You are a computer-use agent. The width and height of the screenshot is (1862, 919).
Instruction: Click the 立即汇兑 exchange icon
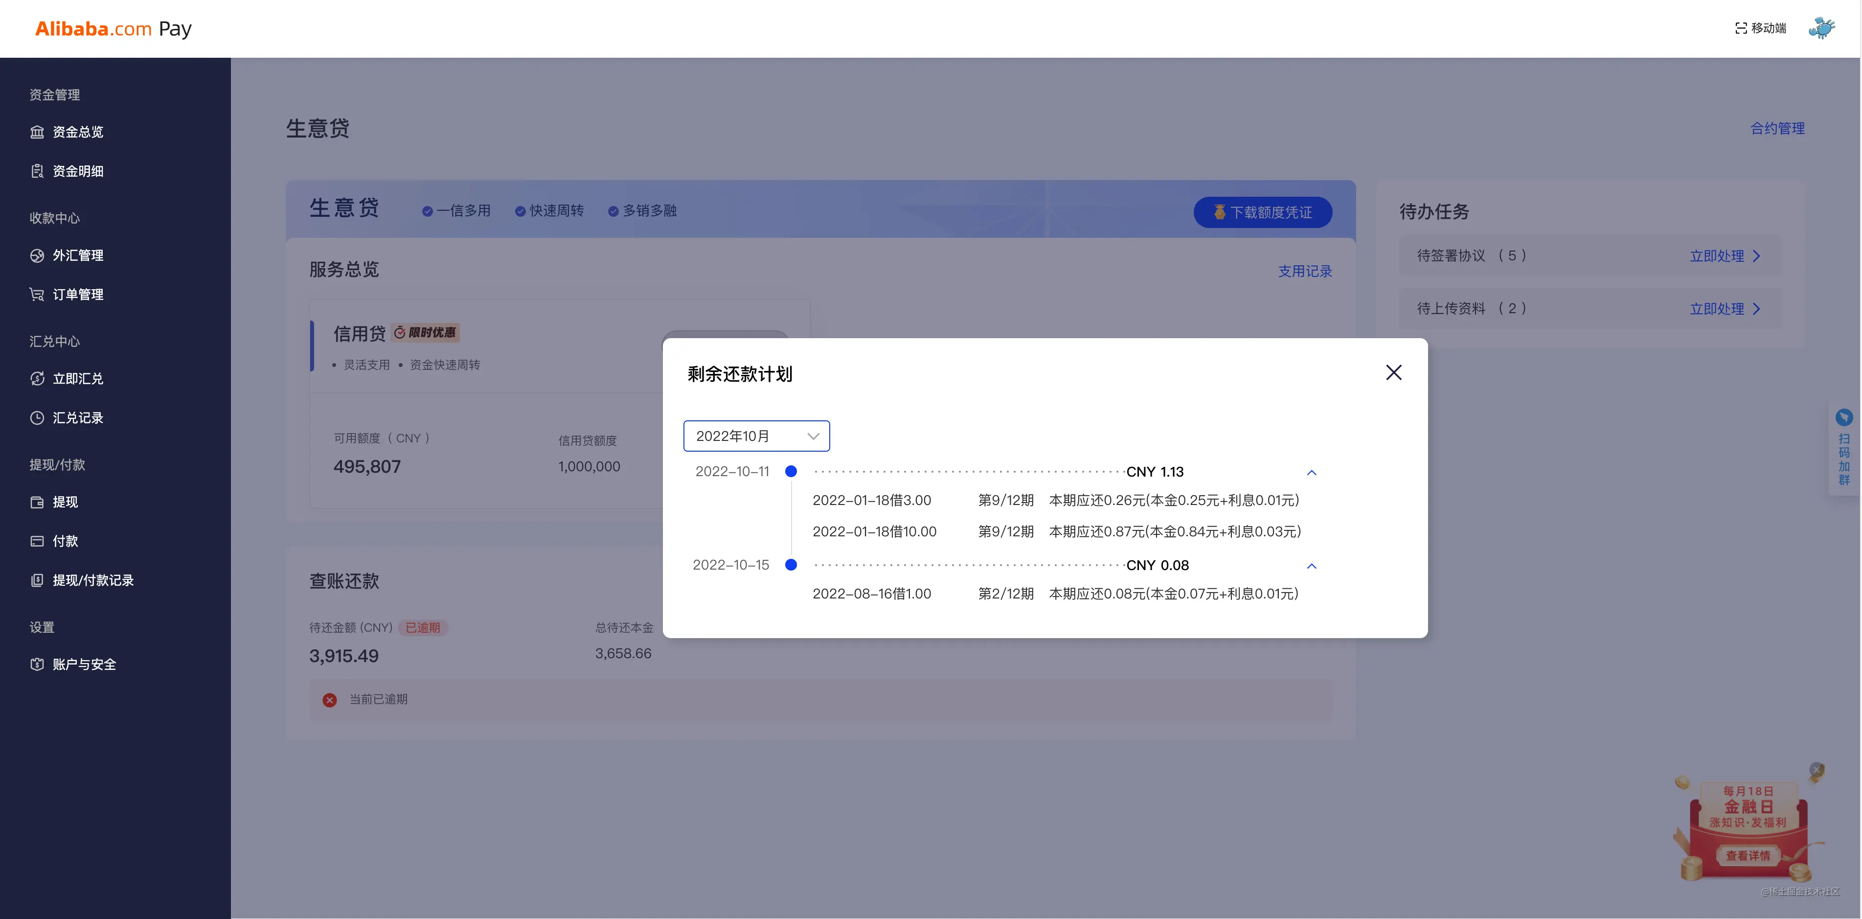point(37,378)
